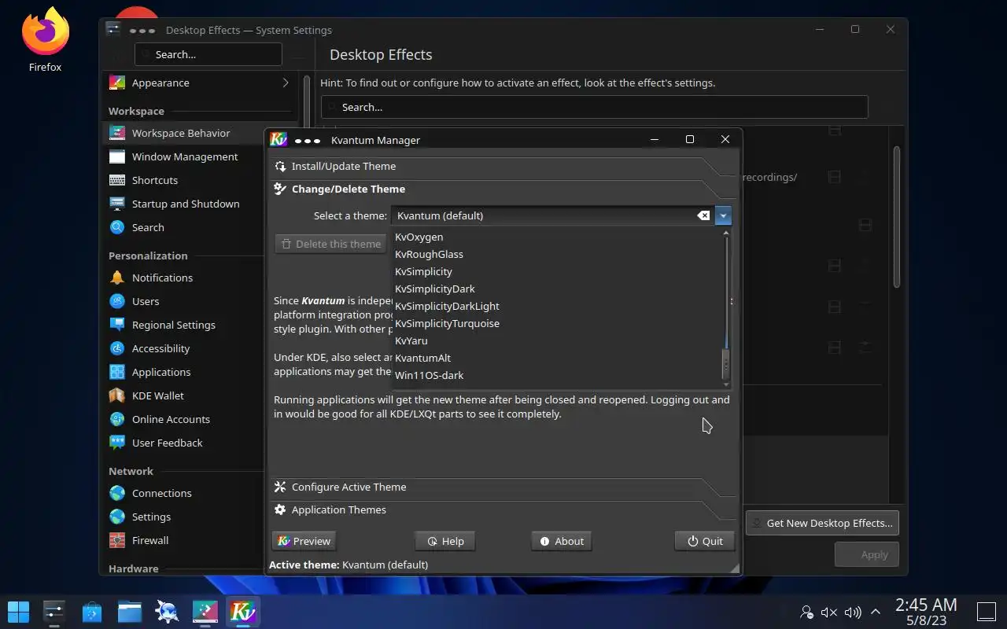Choose KvSimplicityDarkLight theme
The image size is (1007, 629).
tap(557, 306)
